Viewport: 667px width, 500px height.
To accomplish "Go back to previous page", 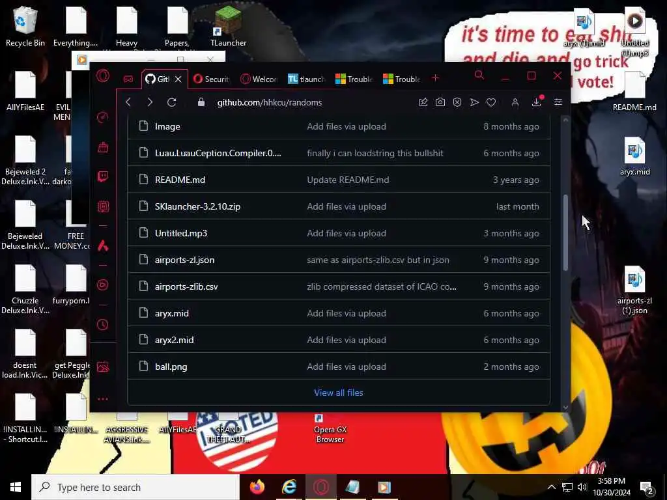I will [128, 102].
